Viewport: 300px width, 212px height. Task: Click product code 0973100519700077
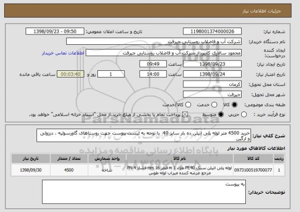pyautogui.click(x=253, y=170)
